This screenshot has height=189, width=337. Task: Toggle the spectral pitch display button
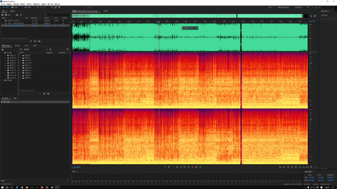click(29, 7)
